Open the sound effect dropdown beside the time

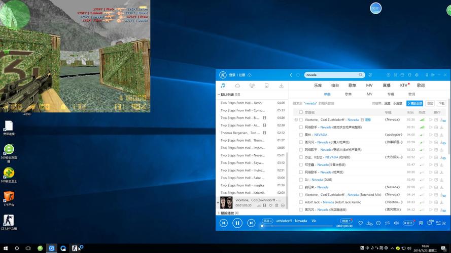point(346,221)
